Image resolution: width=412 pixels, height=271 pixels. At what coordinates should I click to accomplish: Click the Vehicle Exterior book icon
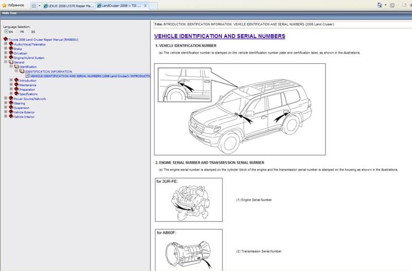point(11,112)
